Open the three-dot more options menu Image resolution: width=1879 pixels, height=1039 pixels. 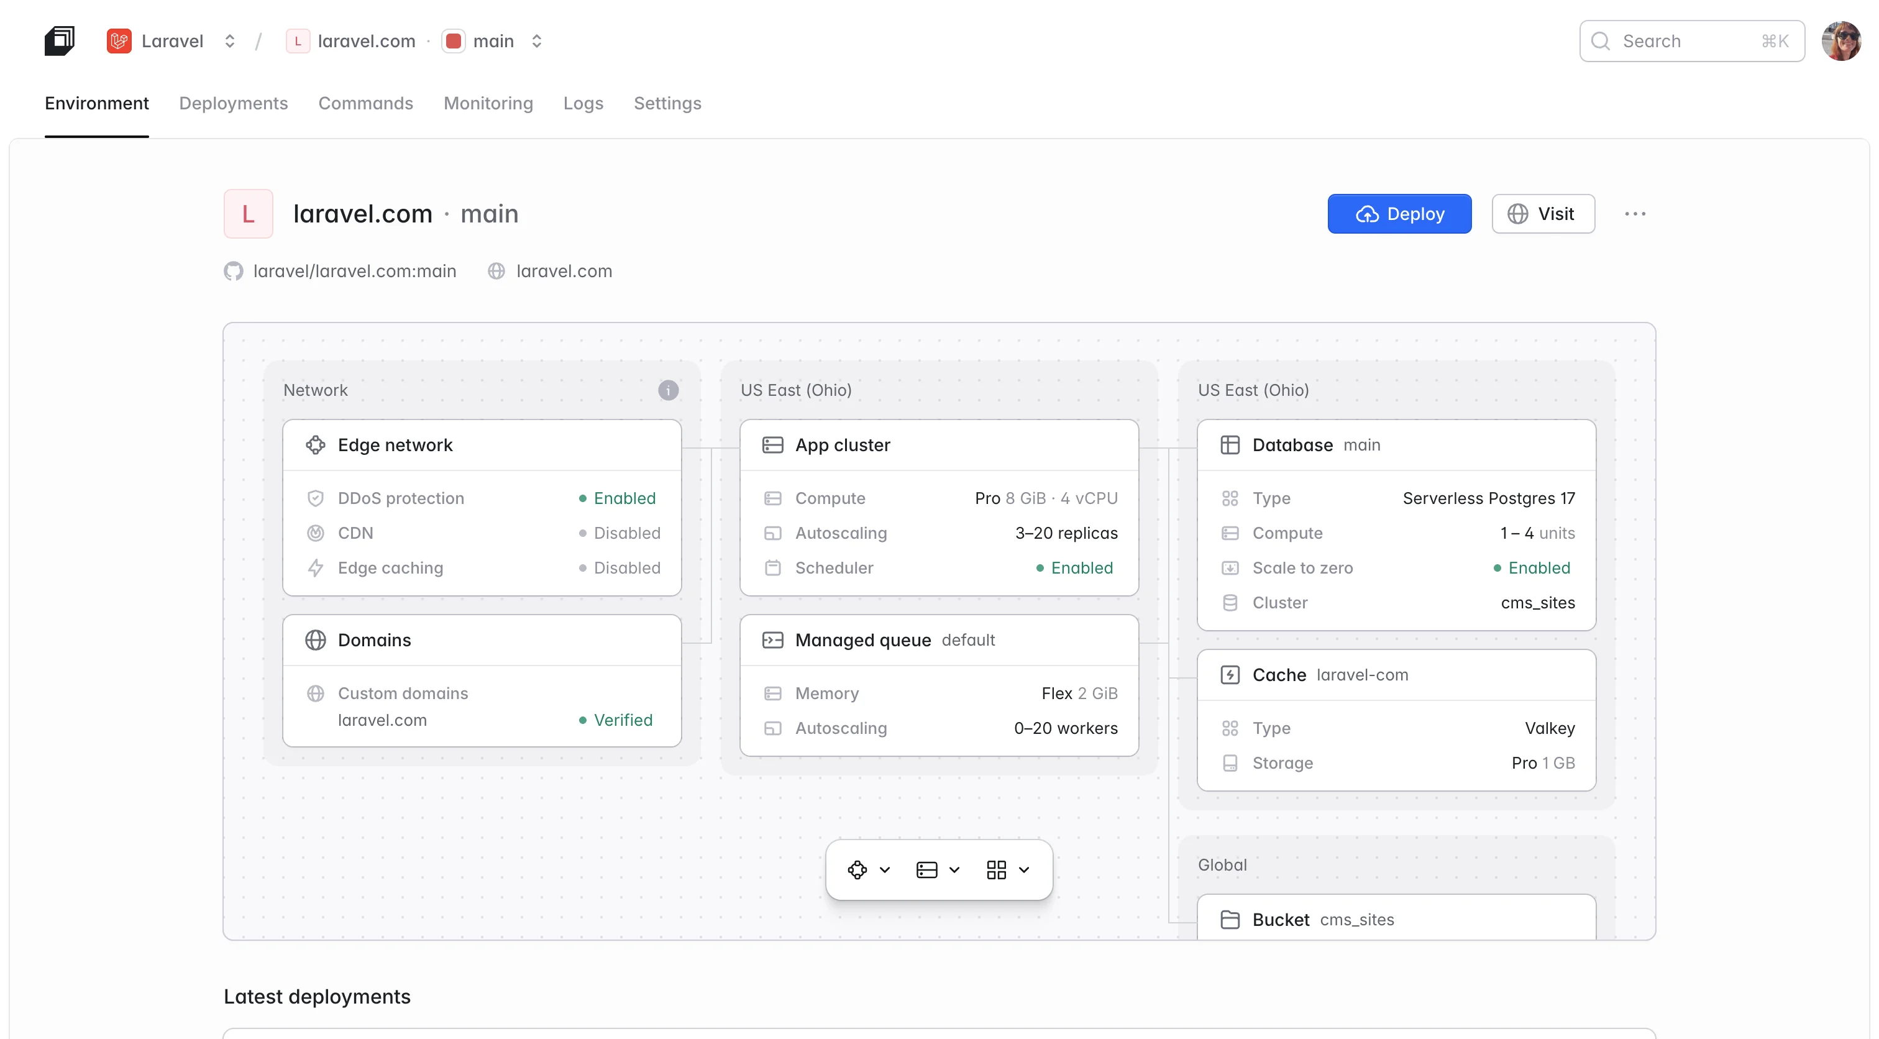tap(1635, 214)
